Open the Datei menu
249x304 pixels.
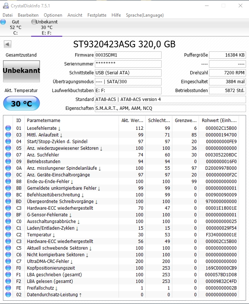(x=7, y=15)
